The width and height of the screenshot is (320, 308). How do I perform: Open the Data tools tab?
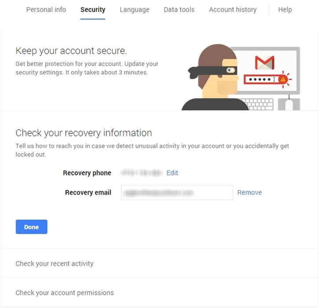[x=179, y=10]
